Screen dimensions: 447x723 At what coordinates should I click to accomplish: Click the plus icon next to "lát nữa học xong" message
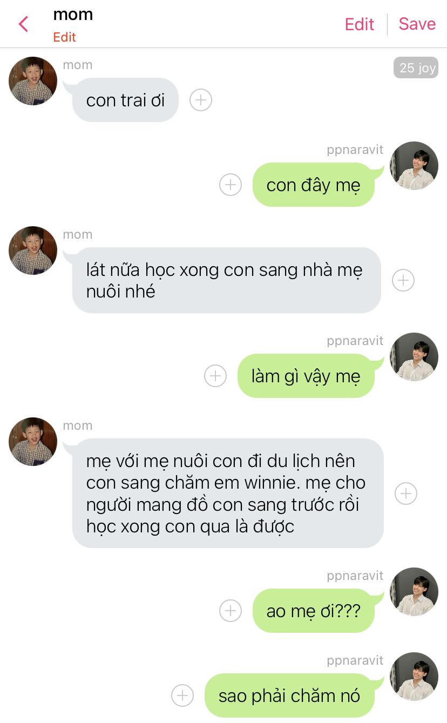[403, 280]
